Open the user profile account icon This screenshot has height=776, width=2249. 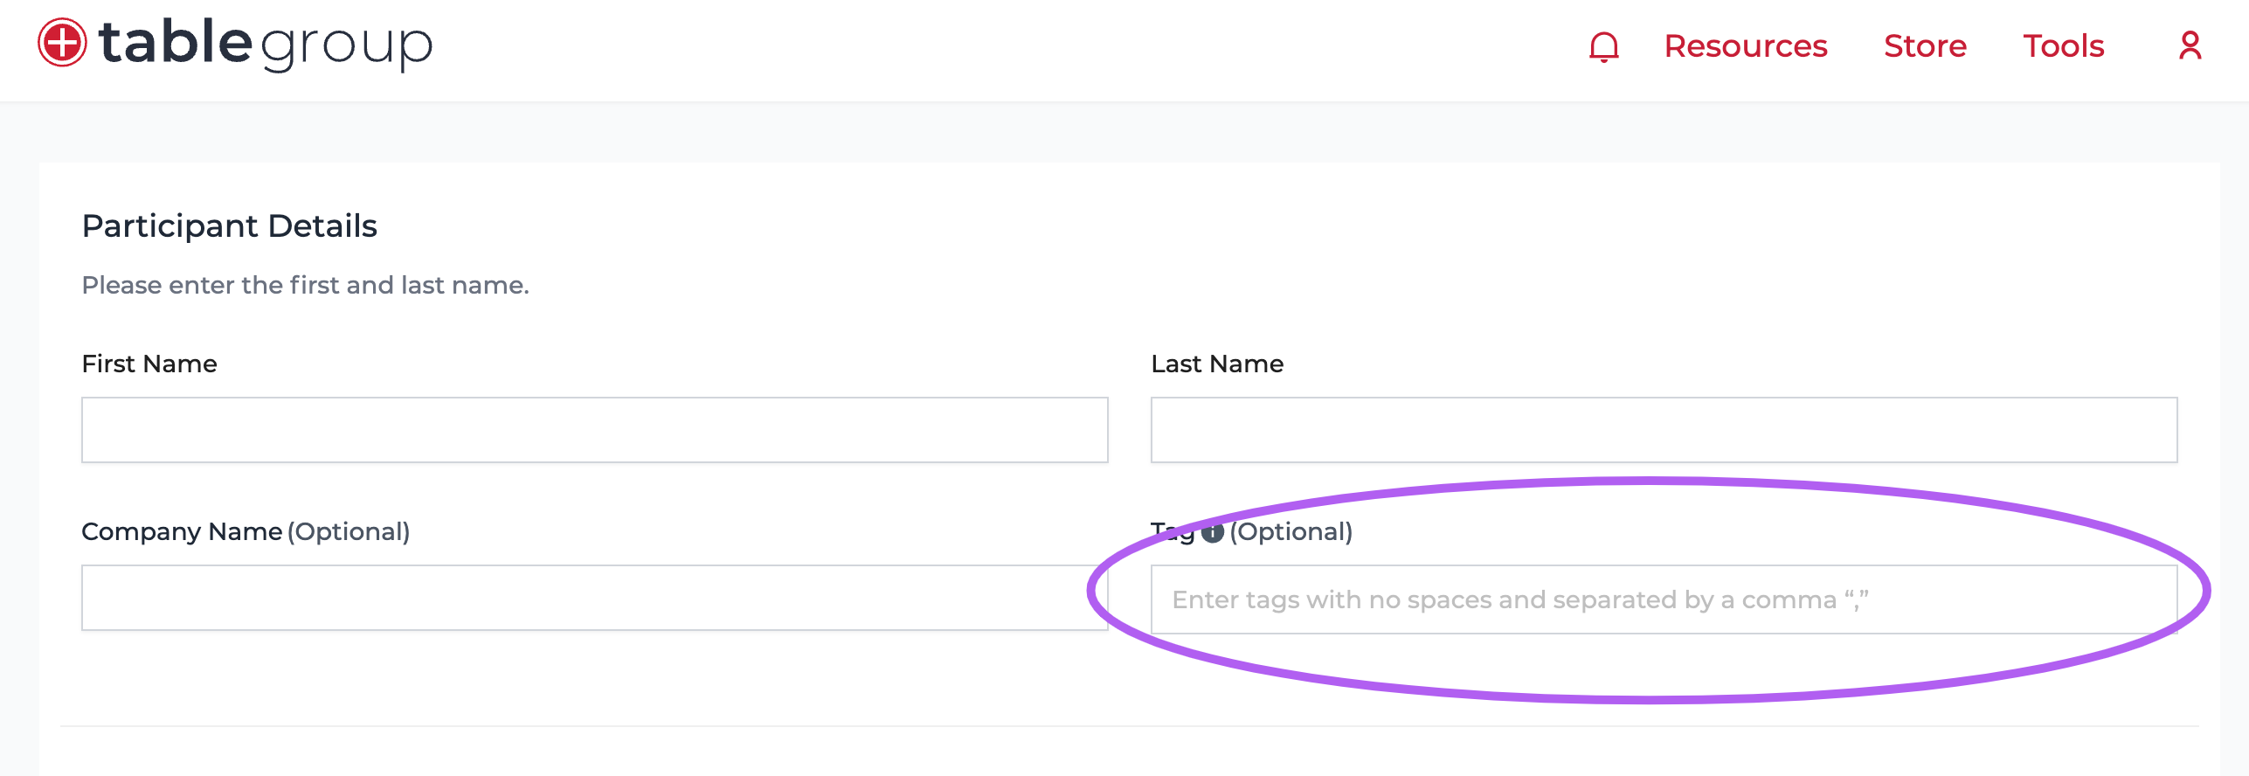(2190, 45)
